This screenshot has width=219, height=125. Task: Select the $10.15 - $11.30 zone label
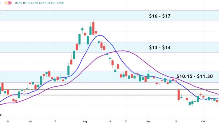[194, 76]
